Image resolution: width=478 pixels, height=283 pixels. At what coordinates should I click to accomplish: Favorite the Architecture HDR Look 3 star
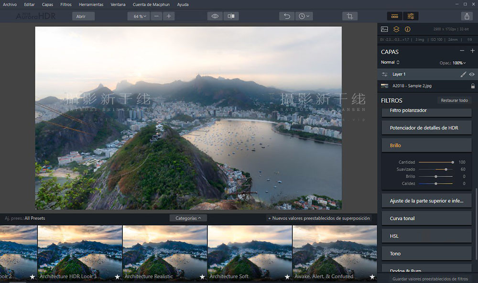pos(117,277)
